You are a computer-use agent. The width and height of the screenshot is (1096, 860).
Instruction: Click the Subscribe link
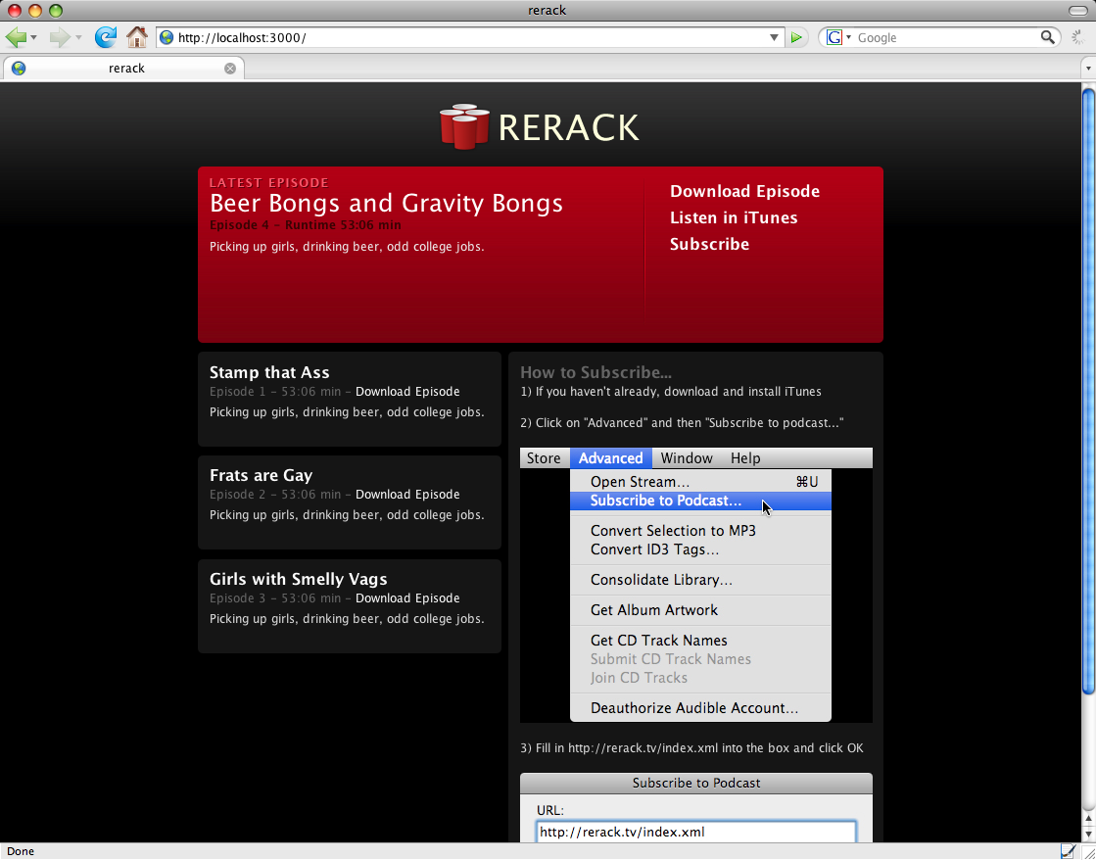coord(709,244)
